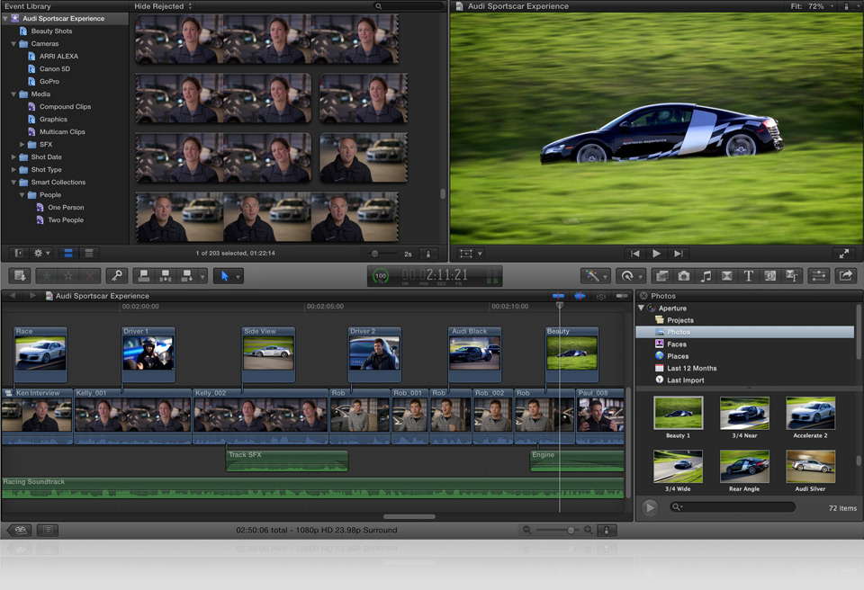
Task: Collapse the Smart Collections folder
Action: (13, 183)
